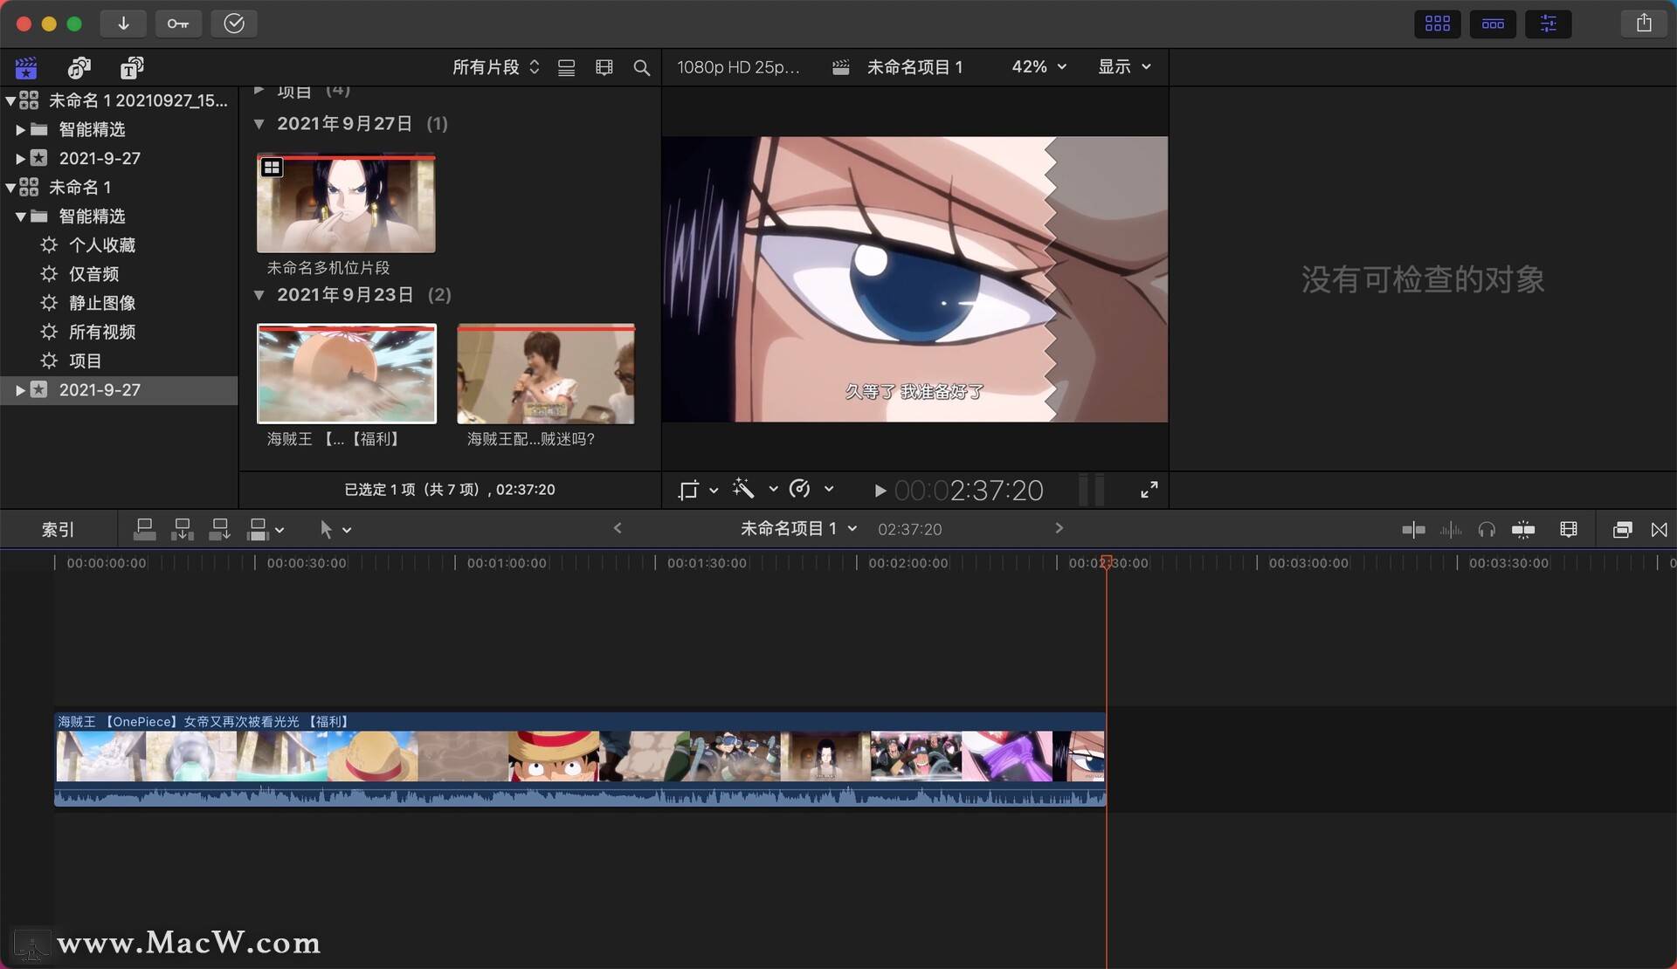
Task: Show the transitions browser
Action: point(1659,529)
